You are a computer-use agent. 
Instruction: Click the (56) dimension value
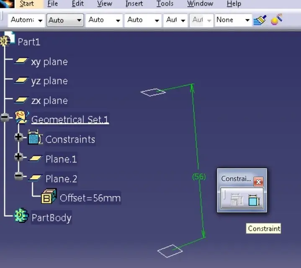pos(199,176)
